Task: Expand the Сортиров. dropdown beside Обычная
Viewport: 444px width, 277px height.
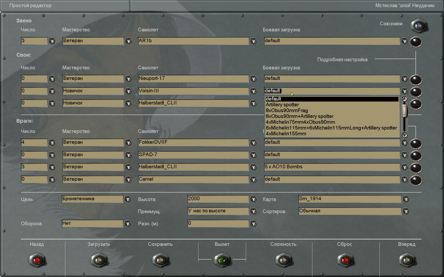Action: 405,211
